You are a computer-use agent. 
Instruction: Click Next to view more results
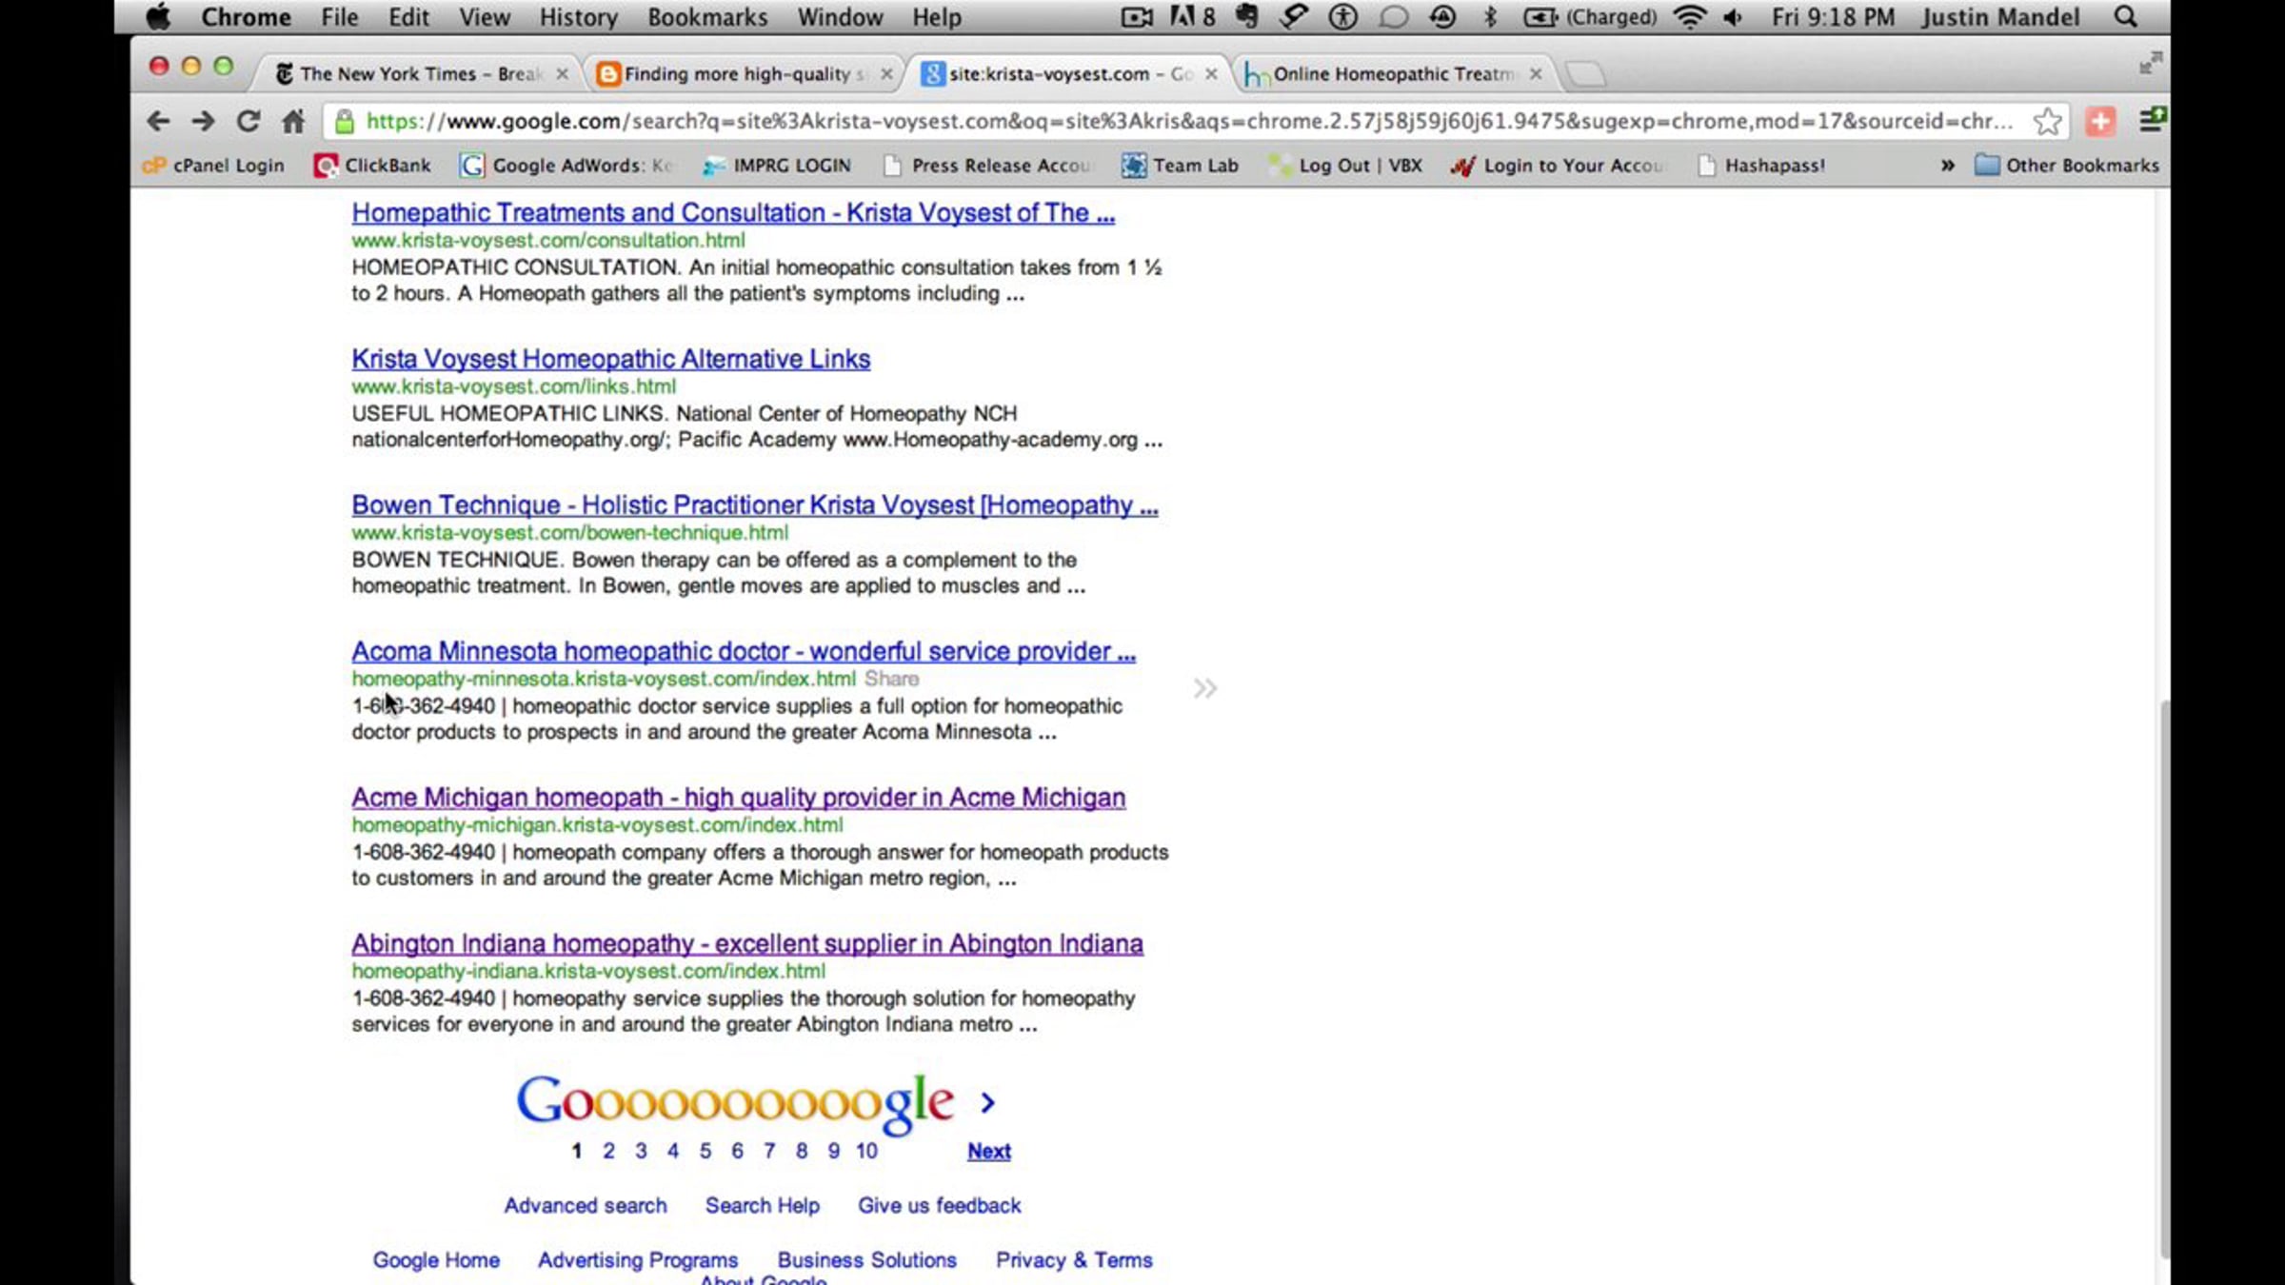988,1151
